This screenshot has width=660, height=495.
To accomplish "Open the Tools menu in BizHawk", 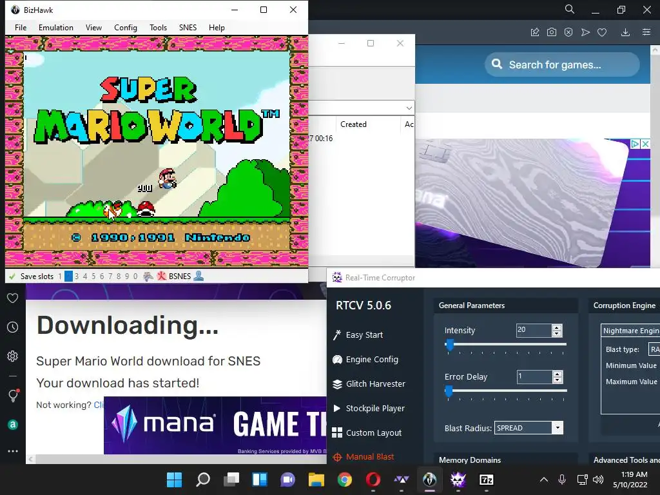I will tap(159, 27).
